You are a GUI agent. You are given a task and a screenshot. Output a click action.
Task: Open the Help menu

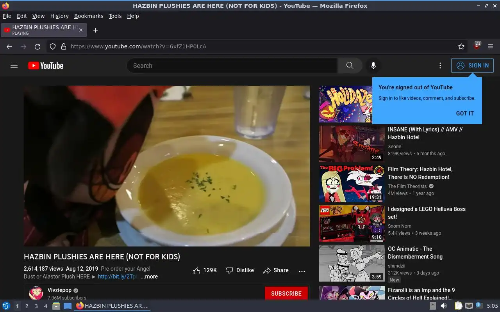pos(133,16)
